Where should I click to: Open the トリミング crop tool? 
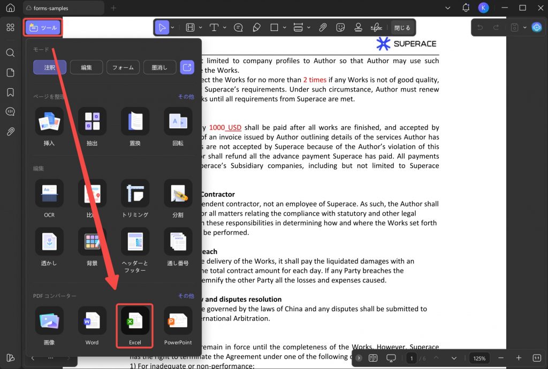pyautogui.click(x=135, y=193)
